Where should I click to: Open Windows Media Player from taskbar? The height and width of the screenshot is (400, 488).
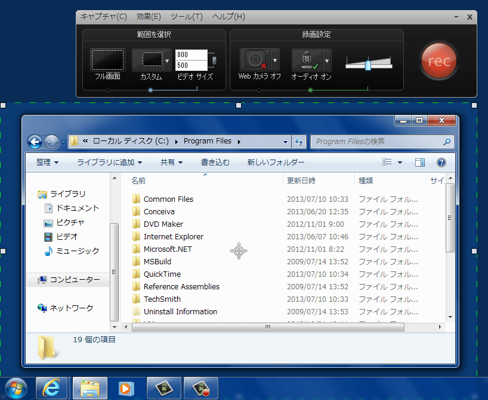126,388
